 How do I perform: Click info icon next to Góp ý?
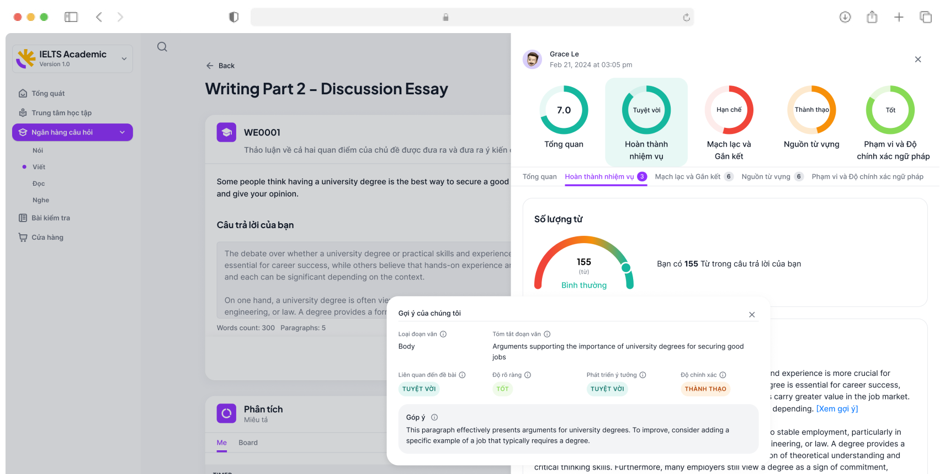[x=434, y=417]
